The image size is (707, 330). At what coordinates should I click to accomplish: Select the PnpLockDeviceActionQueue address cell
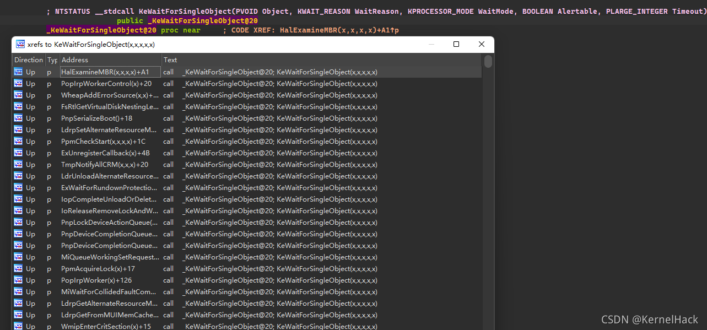tap(110, 222)
